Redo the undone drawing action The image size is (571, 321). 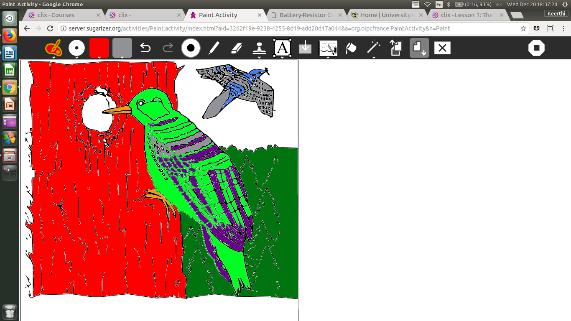[168, 48]
